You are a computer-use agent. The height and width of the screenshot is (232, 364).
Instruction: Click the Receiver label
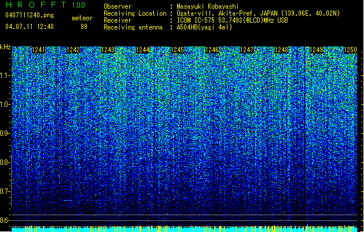tap(117, 20)
